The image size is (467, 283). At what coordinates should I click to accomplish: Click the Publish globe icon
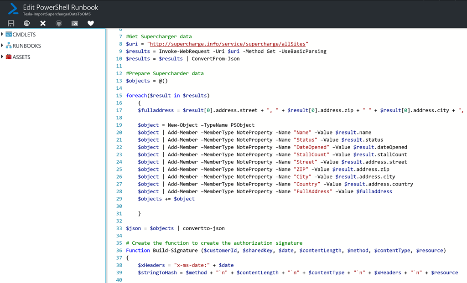tap(27, 23)
